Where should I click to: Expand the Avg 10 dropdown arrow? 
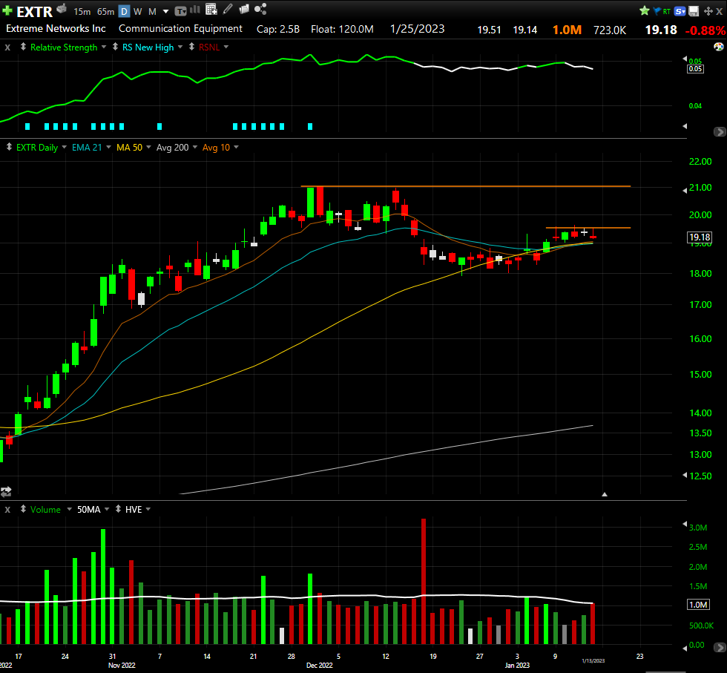click(236, 148)
